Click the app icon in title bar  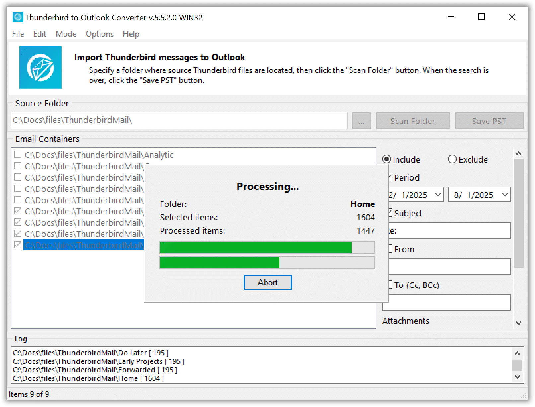(18, 17)
